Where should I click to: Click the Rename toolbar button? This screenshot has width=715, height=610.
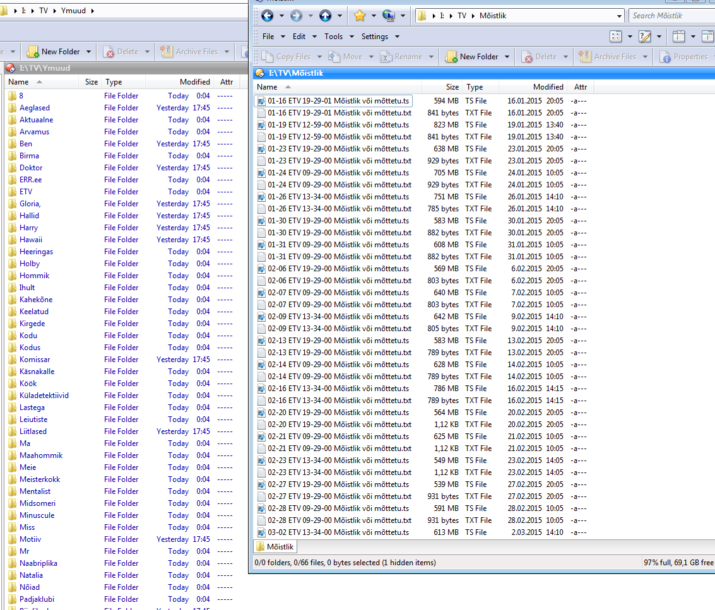[x=402, y=57]
